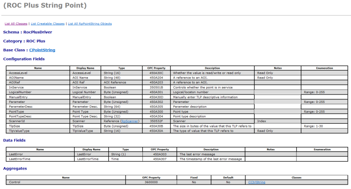
Task: Click the 'Range: 1-30' enumeration cell
Action: tap(324, 126)
